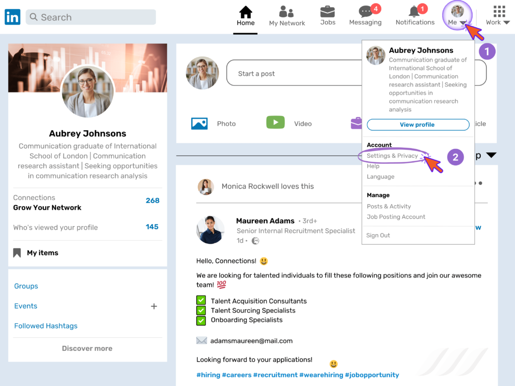Open the #hiring hashtag link
Image resolution: width=515 pixels, height=386 pixels.
pos(208,374)
